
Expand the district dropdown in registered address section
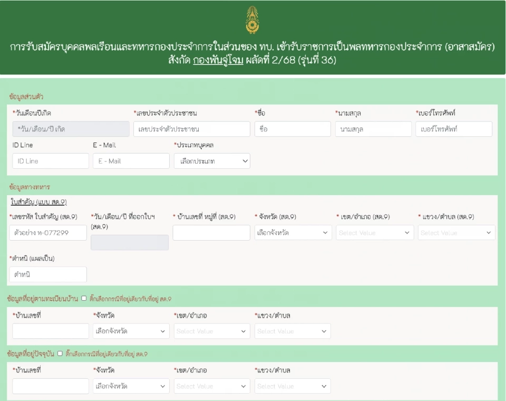tap(212, 331)
